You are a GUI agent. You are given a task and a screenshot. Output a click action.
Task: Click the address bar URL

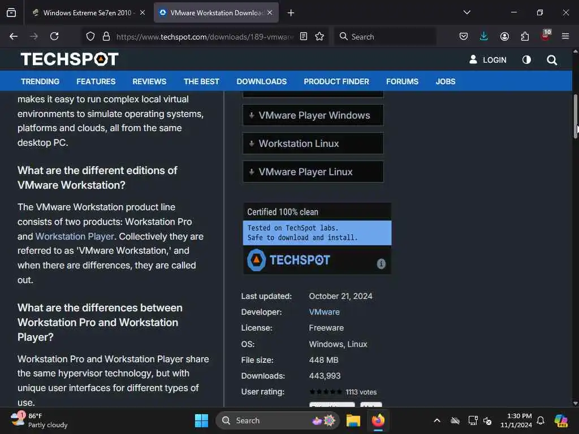[x=205, y=37]
